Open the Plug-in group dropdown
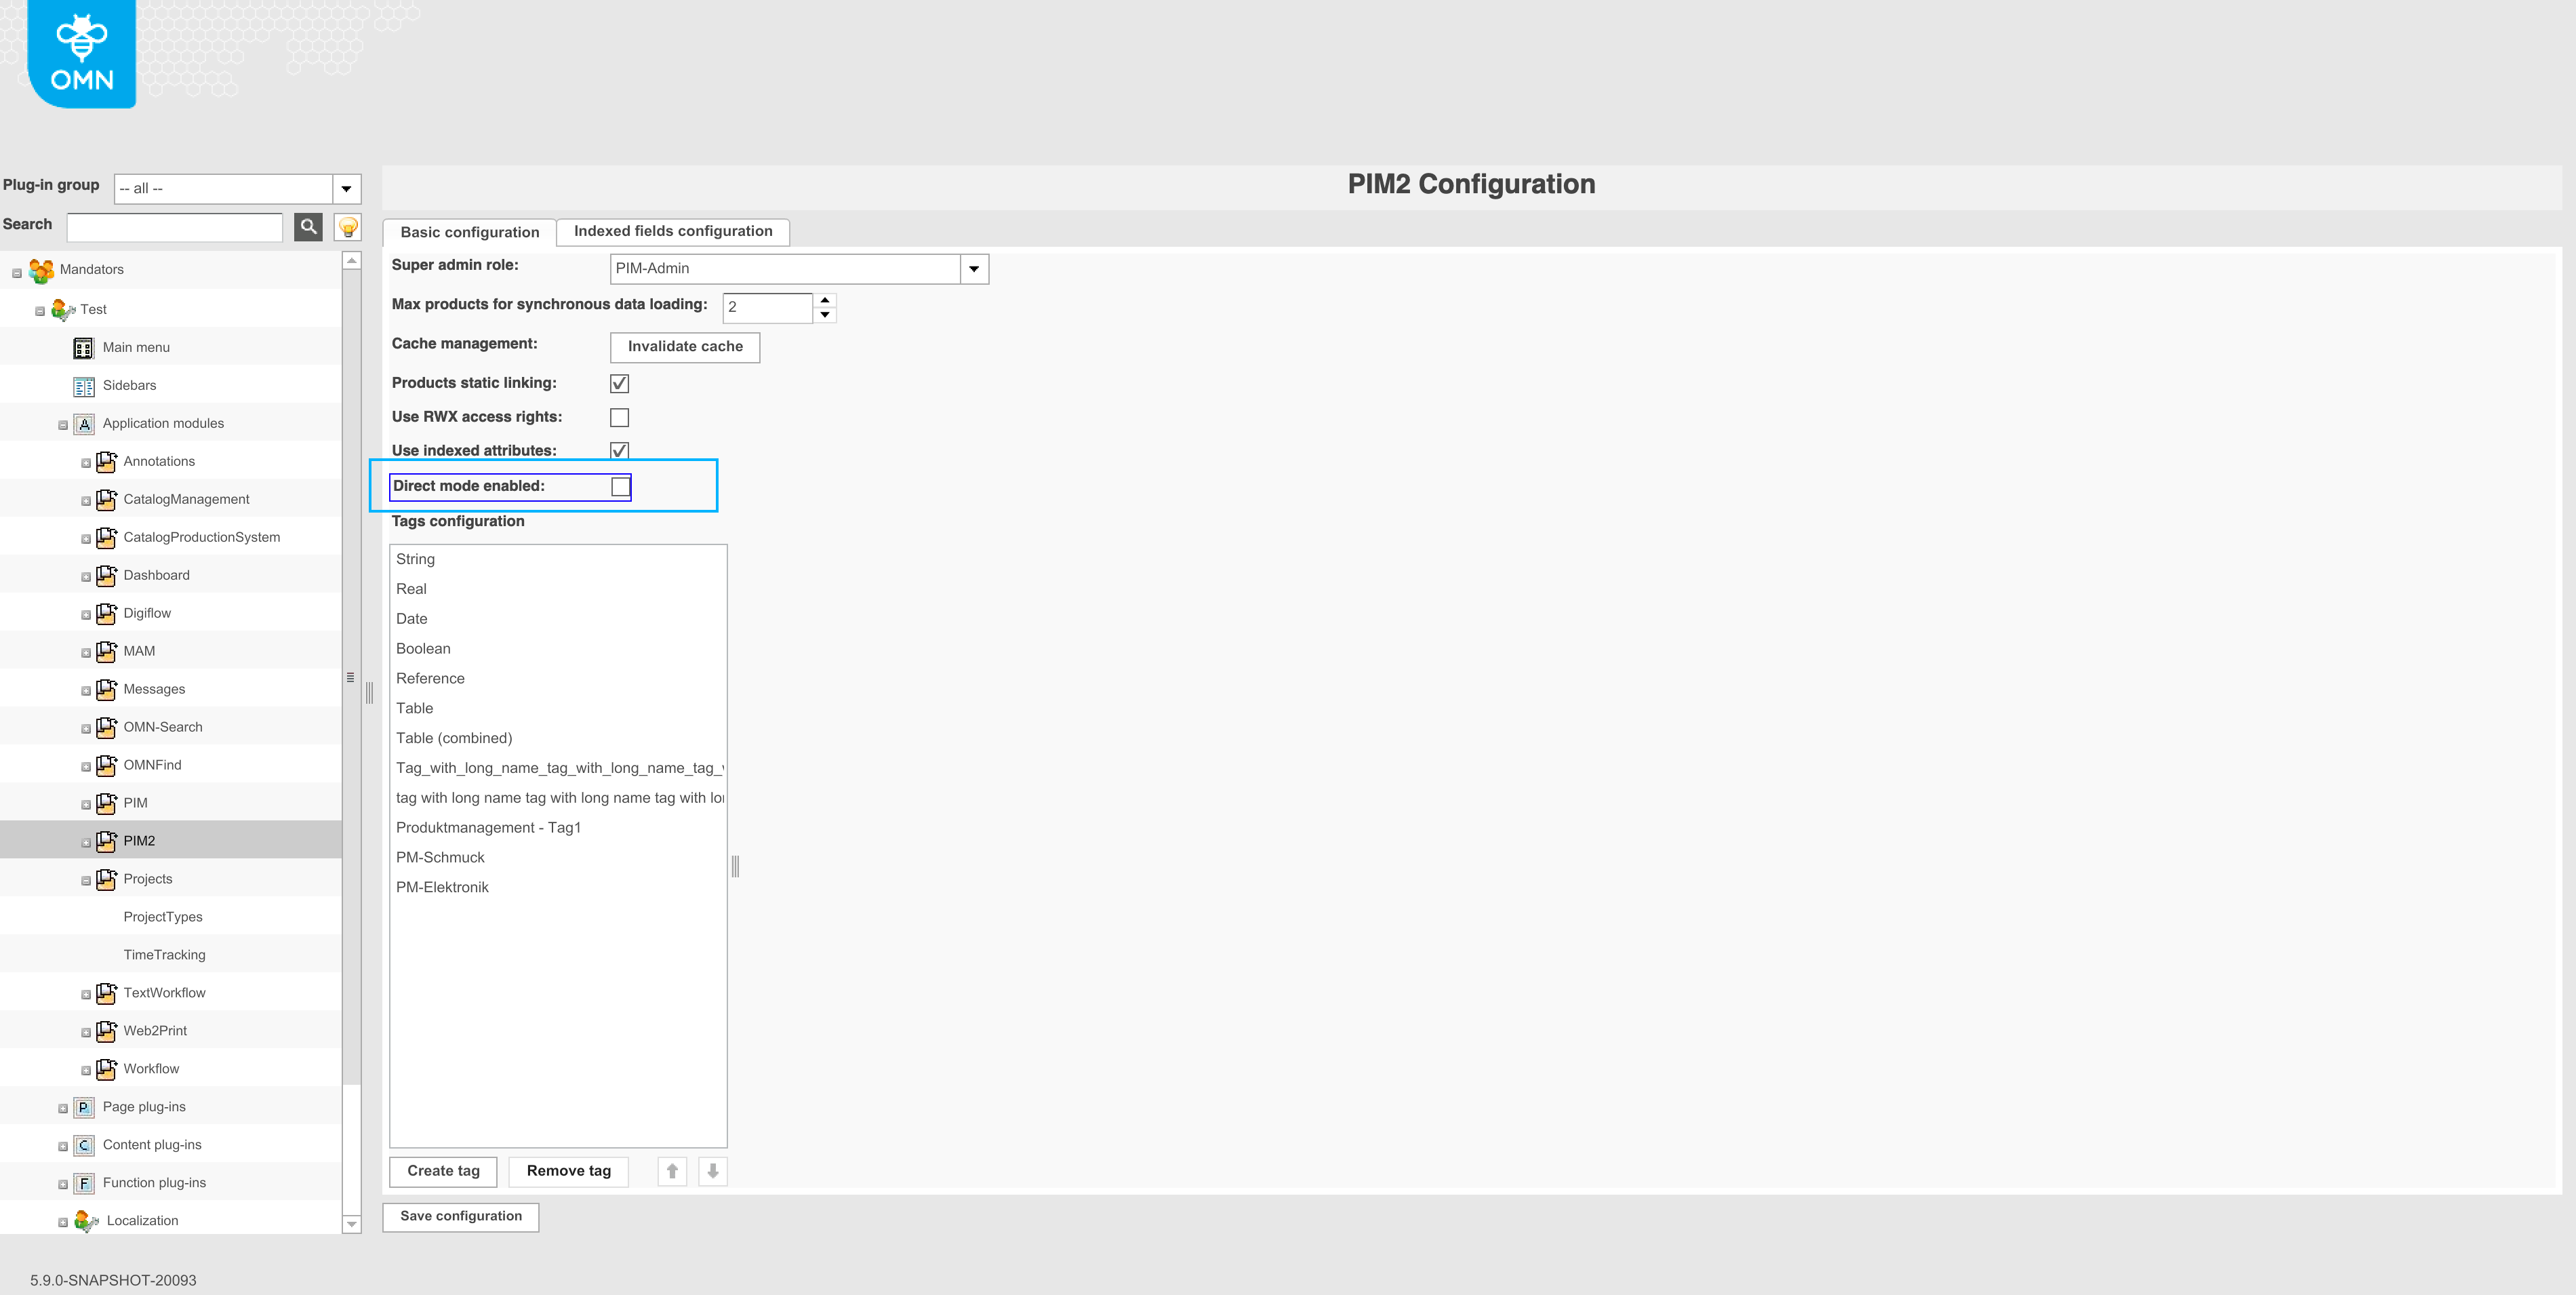This screenshot has height=1295, width=2576. coord(346,189)
